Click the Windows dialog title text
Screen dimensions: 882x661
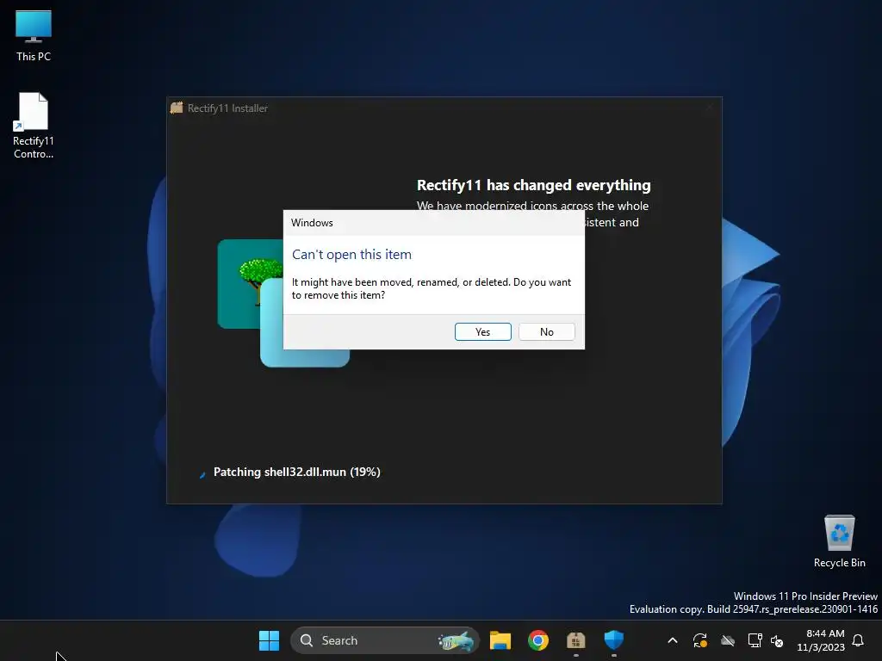(312, 223)
